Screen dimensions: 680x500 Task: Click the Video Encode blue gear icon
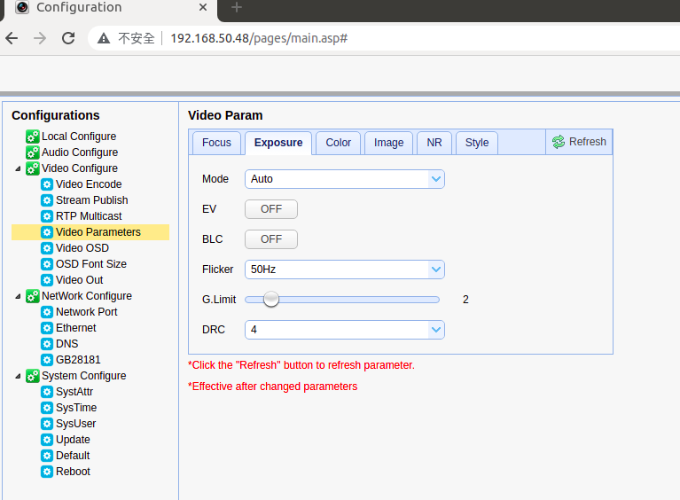pyautogui.click(x=47, y=184)
